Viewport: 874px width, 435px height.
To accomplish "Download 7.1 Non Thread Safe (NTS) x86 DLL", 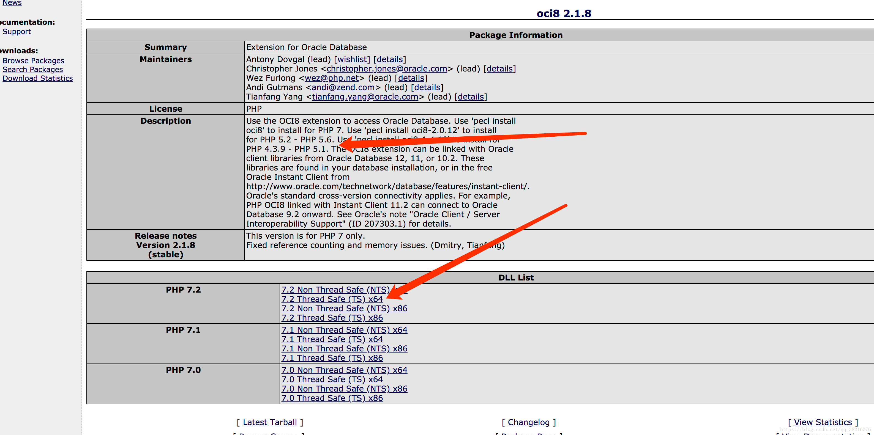I will [344, 349].
